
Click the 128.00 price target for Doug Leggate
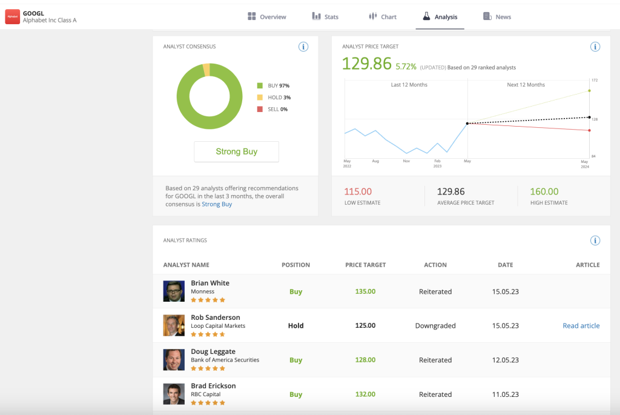[x=365, y=360]
